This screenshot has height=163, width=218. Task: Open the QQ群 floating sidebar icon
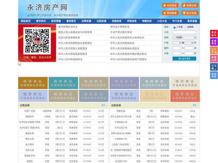pyautogui.click(x=214, y=67)
